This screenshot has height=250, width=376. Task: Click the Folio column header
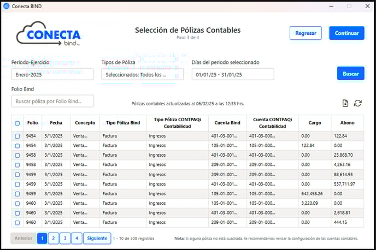click(33, 123)
